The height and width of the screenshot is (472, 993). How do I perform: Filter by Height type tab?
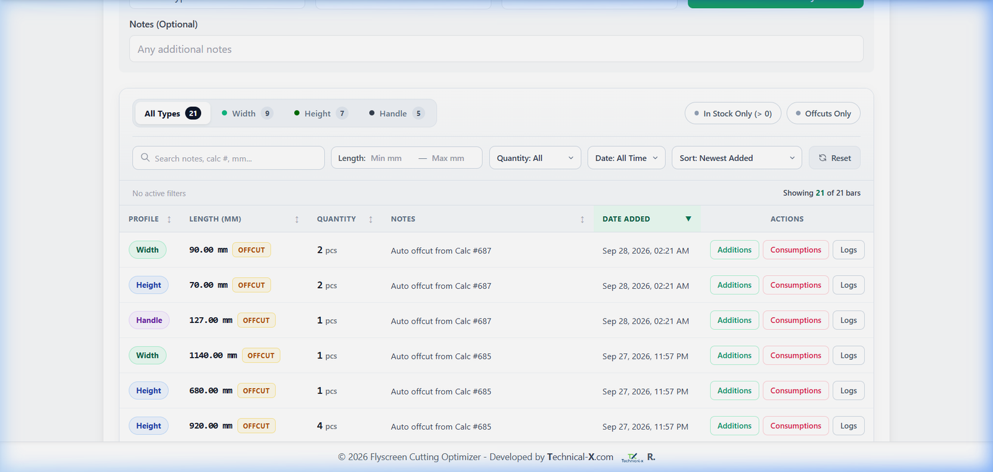click(x=321, y=114)
